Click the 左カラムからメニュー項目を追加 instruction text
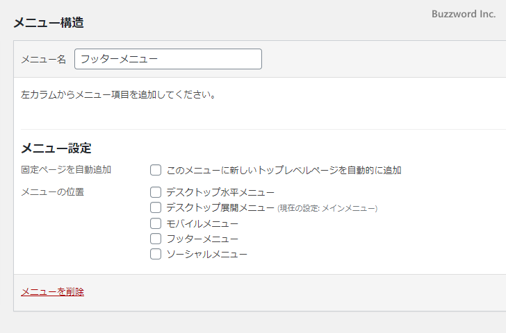Screen dimensions: 506x333 pos(117,95)
